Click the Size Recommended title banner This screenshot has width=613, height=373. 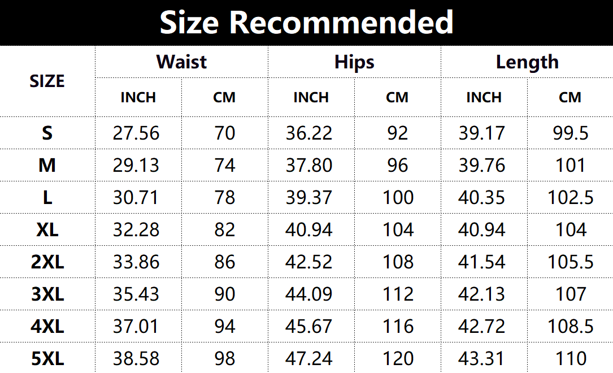point(306,23)
